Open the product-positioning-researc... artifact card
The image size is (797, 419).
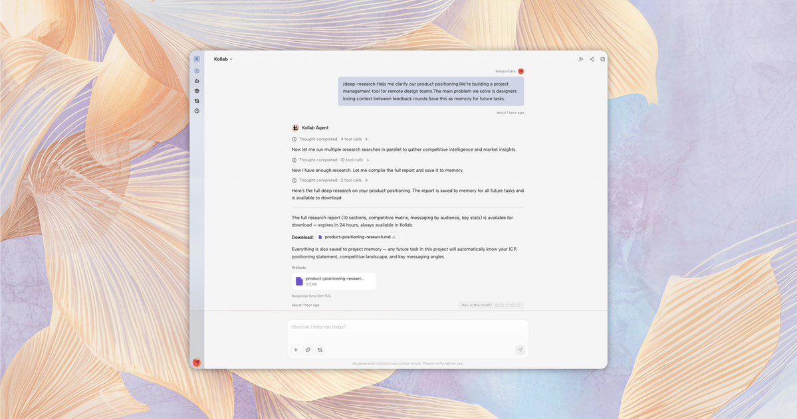pos(334,282)
